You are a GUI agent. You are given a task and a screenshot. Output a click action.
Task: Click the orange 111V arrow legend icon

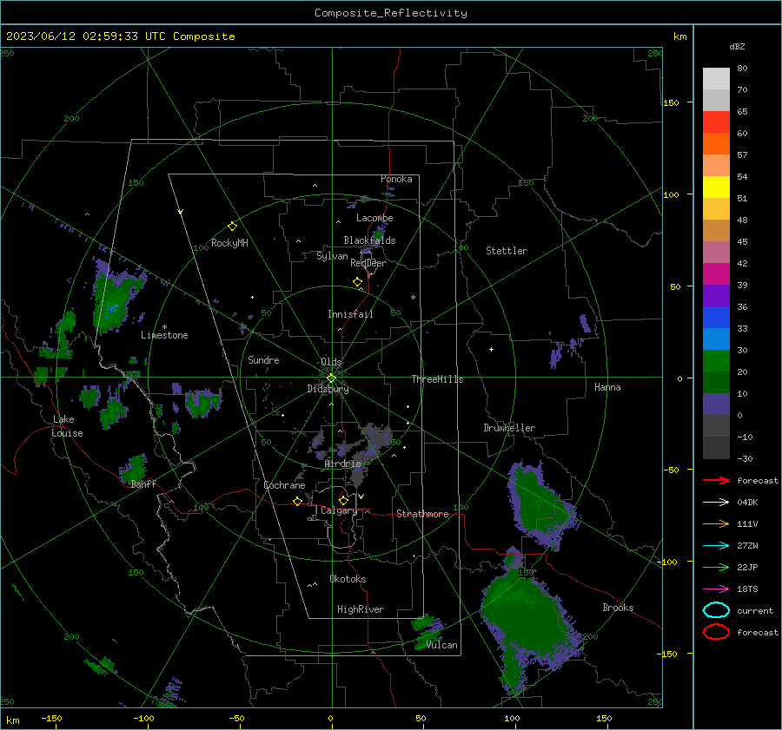[716, 523]
